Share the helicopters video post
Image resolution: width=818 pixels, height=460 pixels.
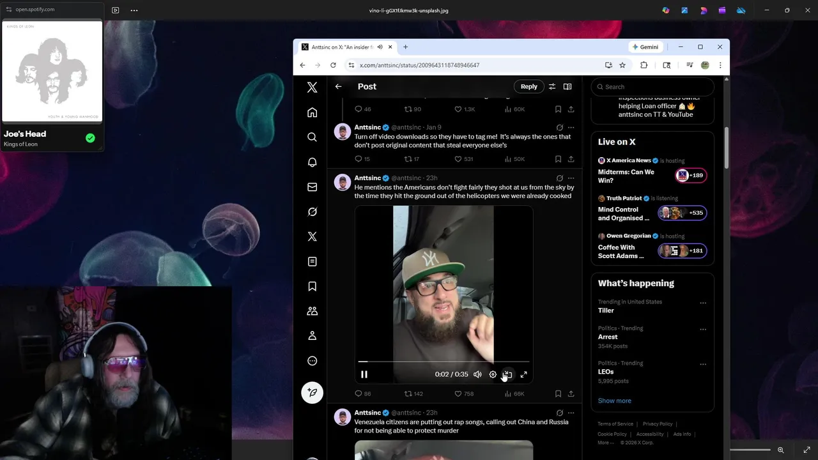[571, 394]
